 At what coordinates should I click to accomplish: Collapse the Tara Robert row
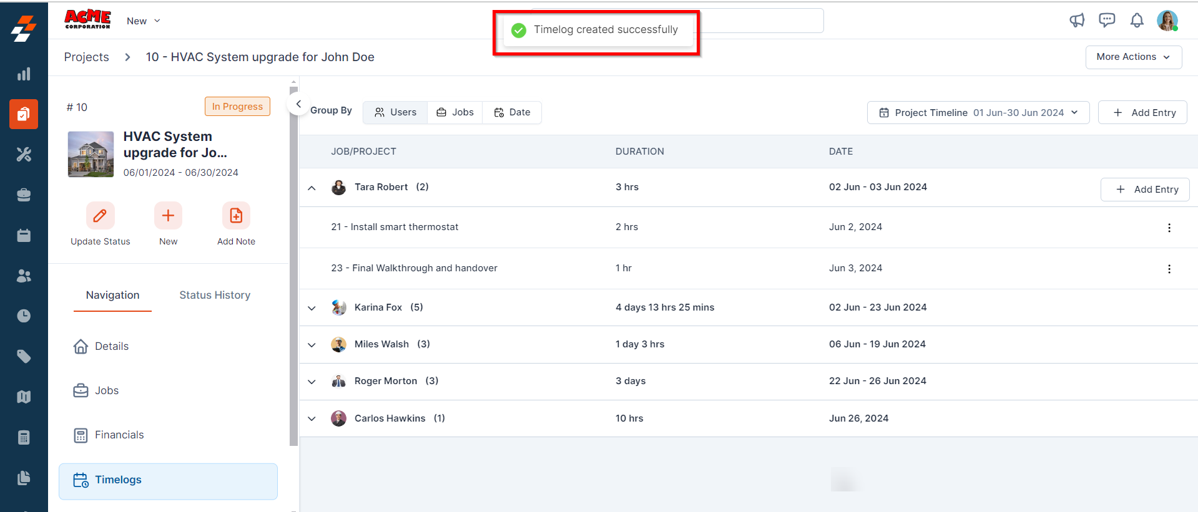312,188
